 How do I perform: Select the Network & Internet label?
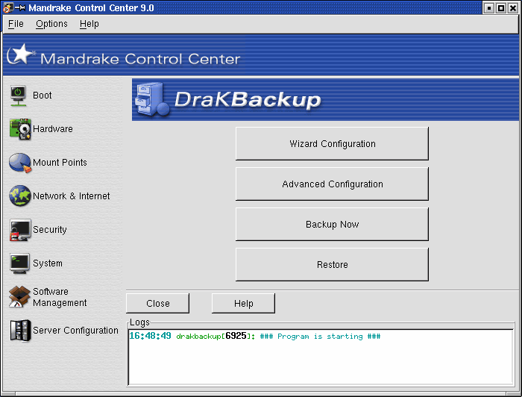pos(72,196)
